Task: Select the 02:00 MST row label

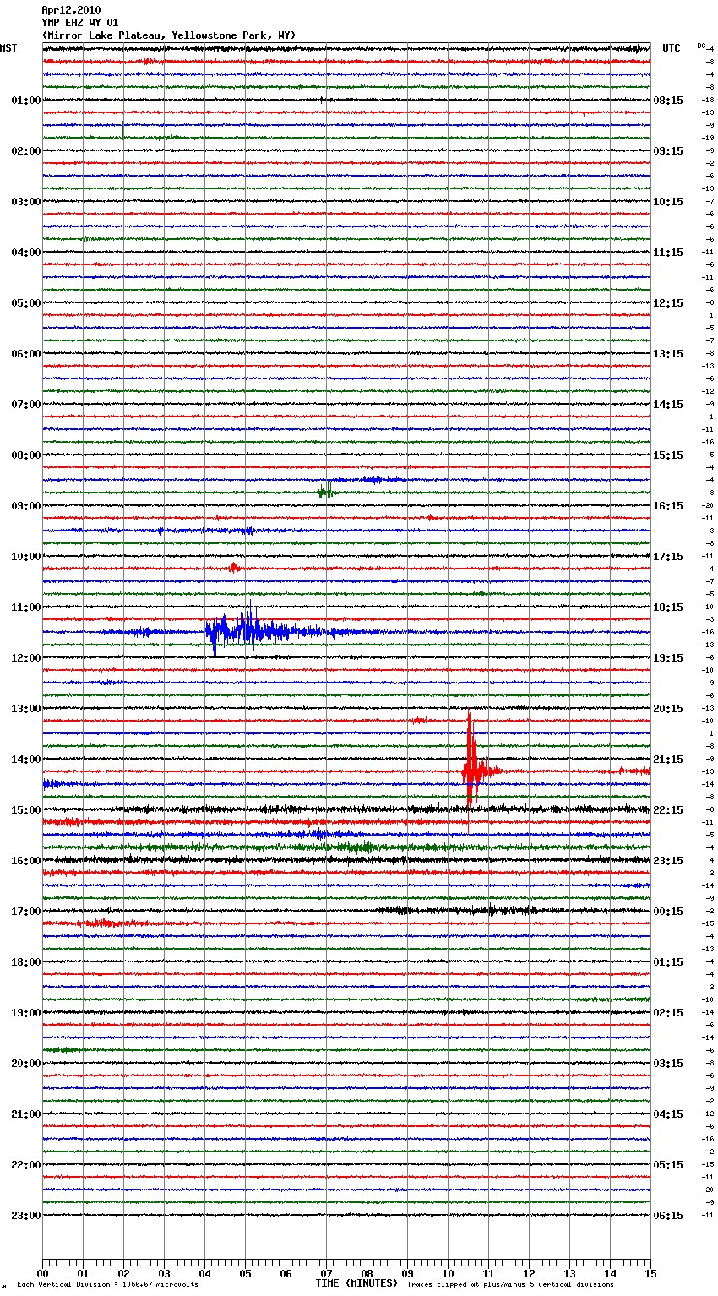Action: pyautogui.click(x=26, y=151)
